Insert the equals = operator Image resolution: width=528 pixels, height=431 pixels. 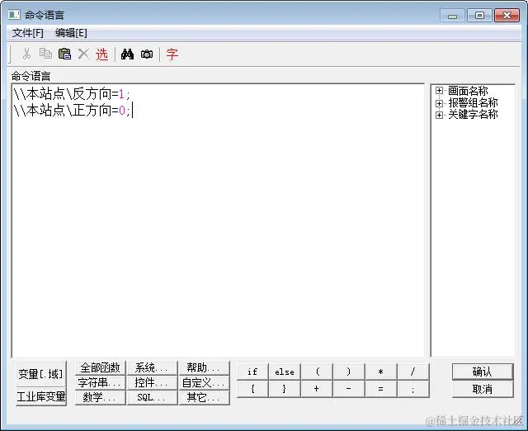point(381,389)
